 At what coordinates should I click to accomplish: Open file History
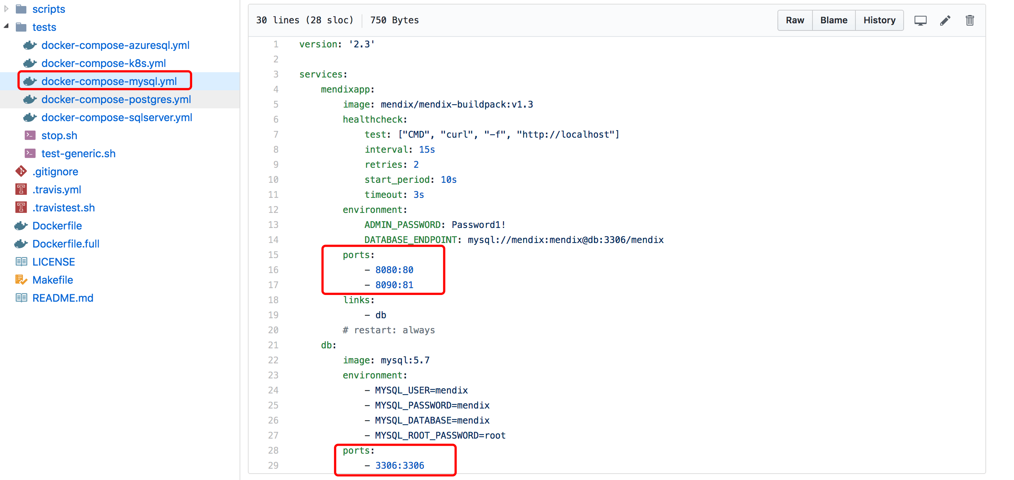coord(880,20)
